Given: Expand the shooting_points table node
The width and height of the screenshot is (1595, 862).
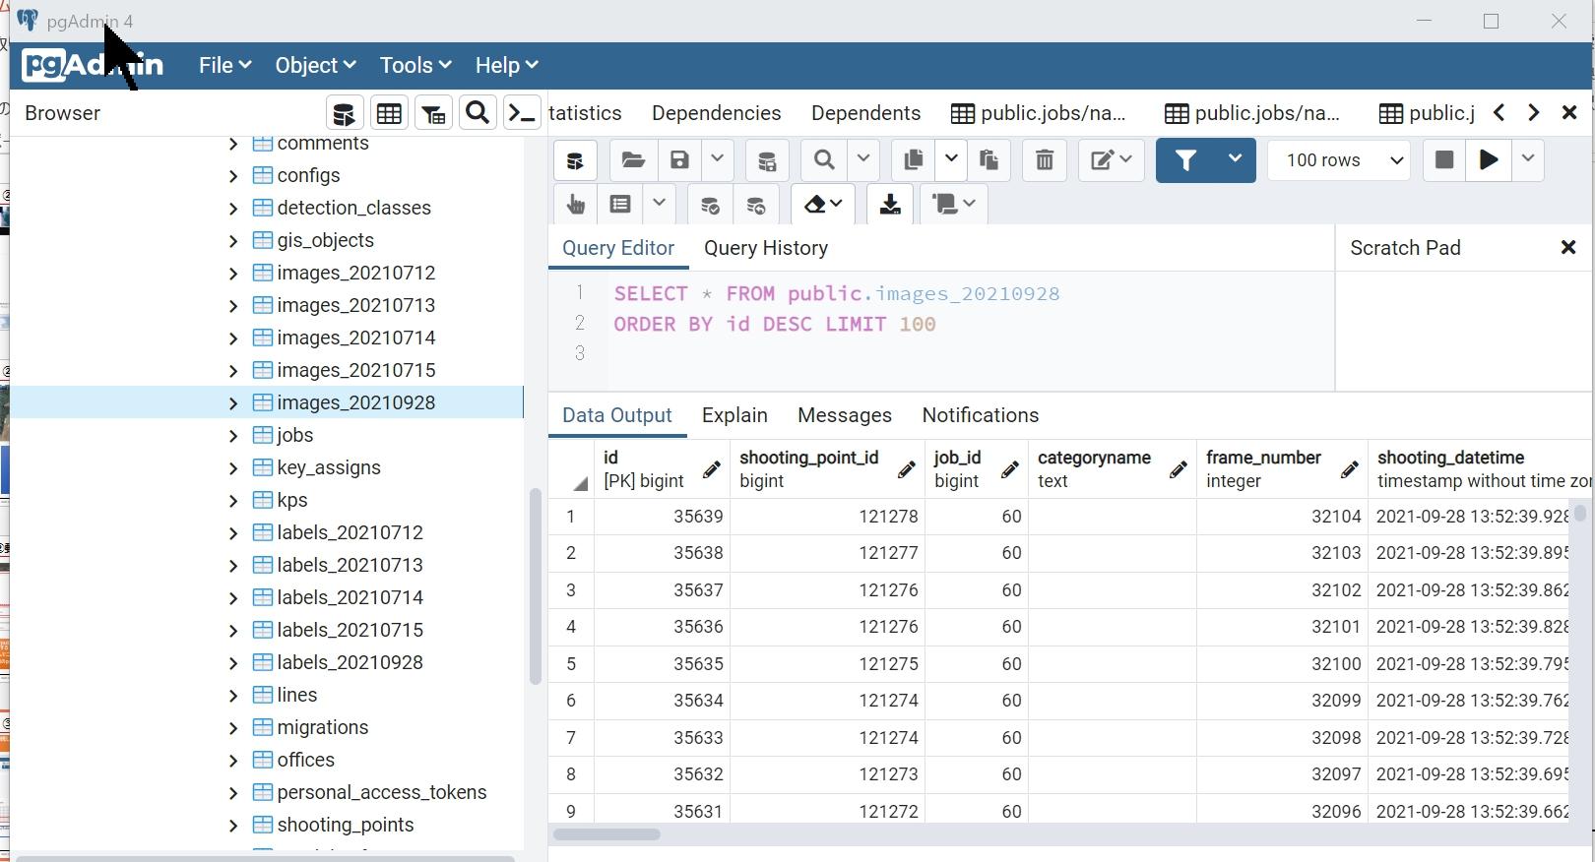Looking at the screenshot, I should [x=233, y=826].
